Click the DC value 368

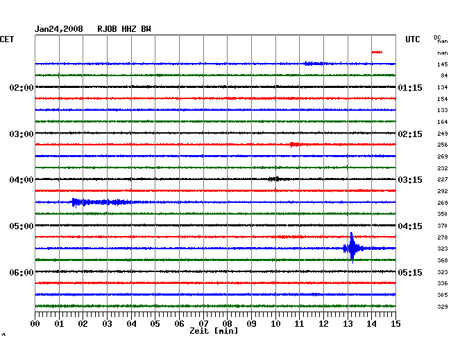click(x=443, y=260)
